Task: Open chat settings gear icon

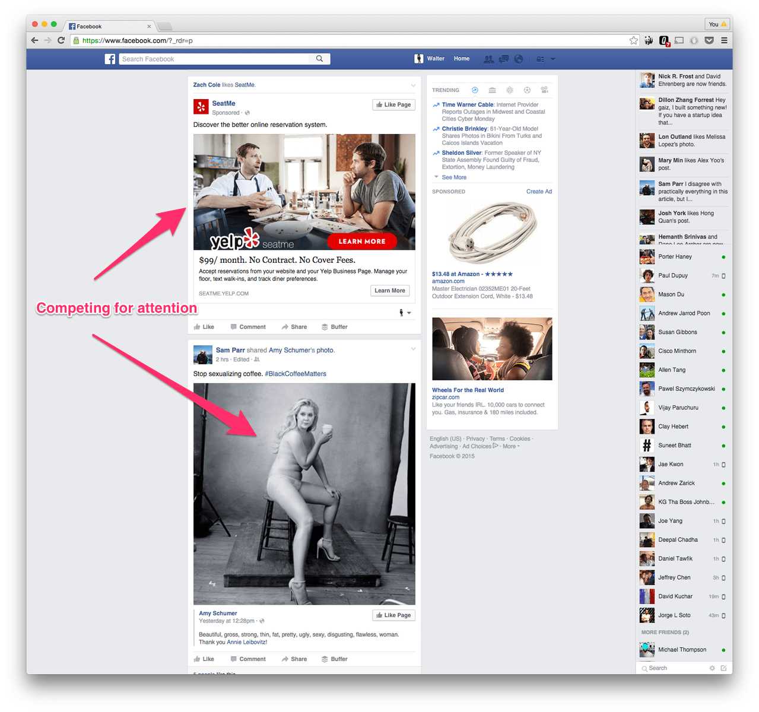Action: 712,668
